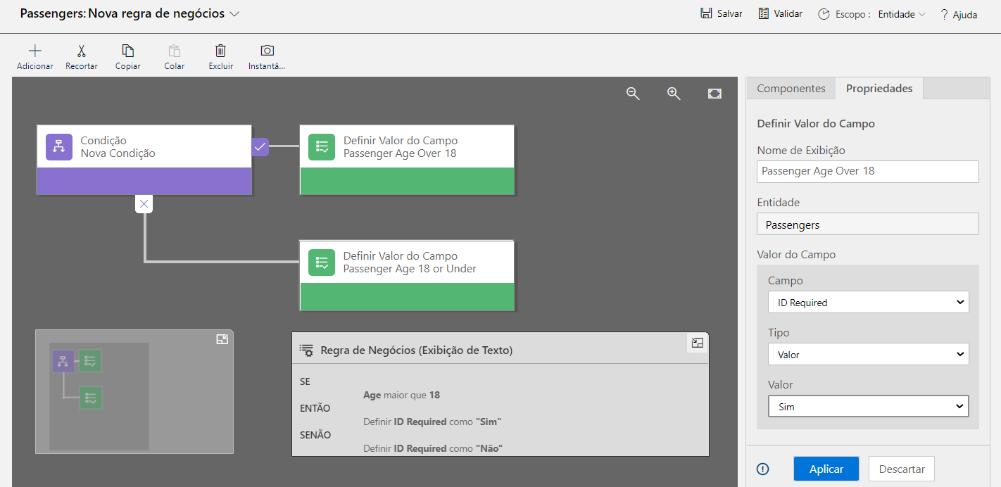Viewport: 1001px width, 487px height.
Task: Zoom in on the canvas
Action: (674, 94)
